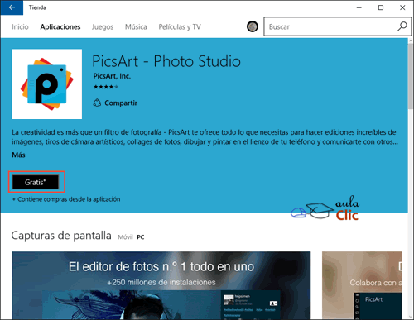This screenshot has width=414, height=320.
Task: Click the magnifying glass search icon
Action: pyautogui.click(x=402, y=26)
